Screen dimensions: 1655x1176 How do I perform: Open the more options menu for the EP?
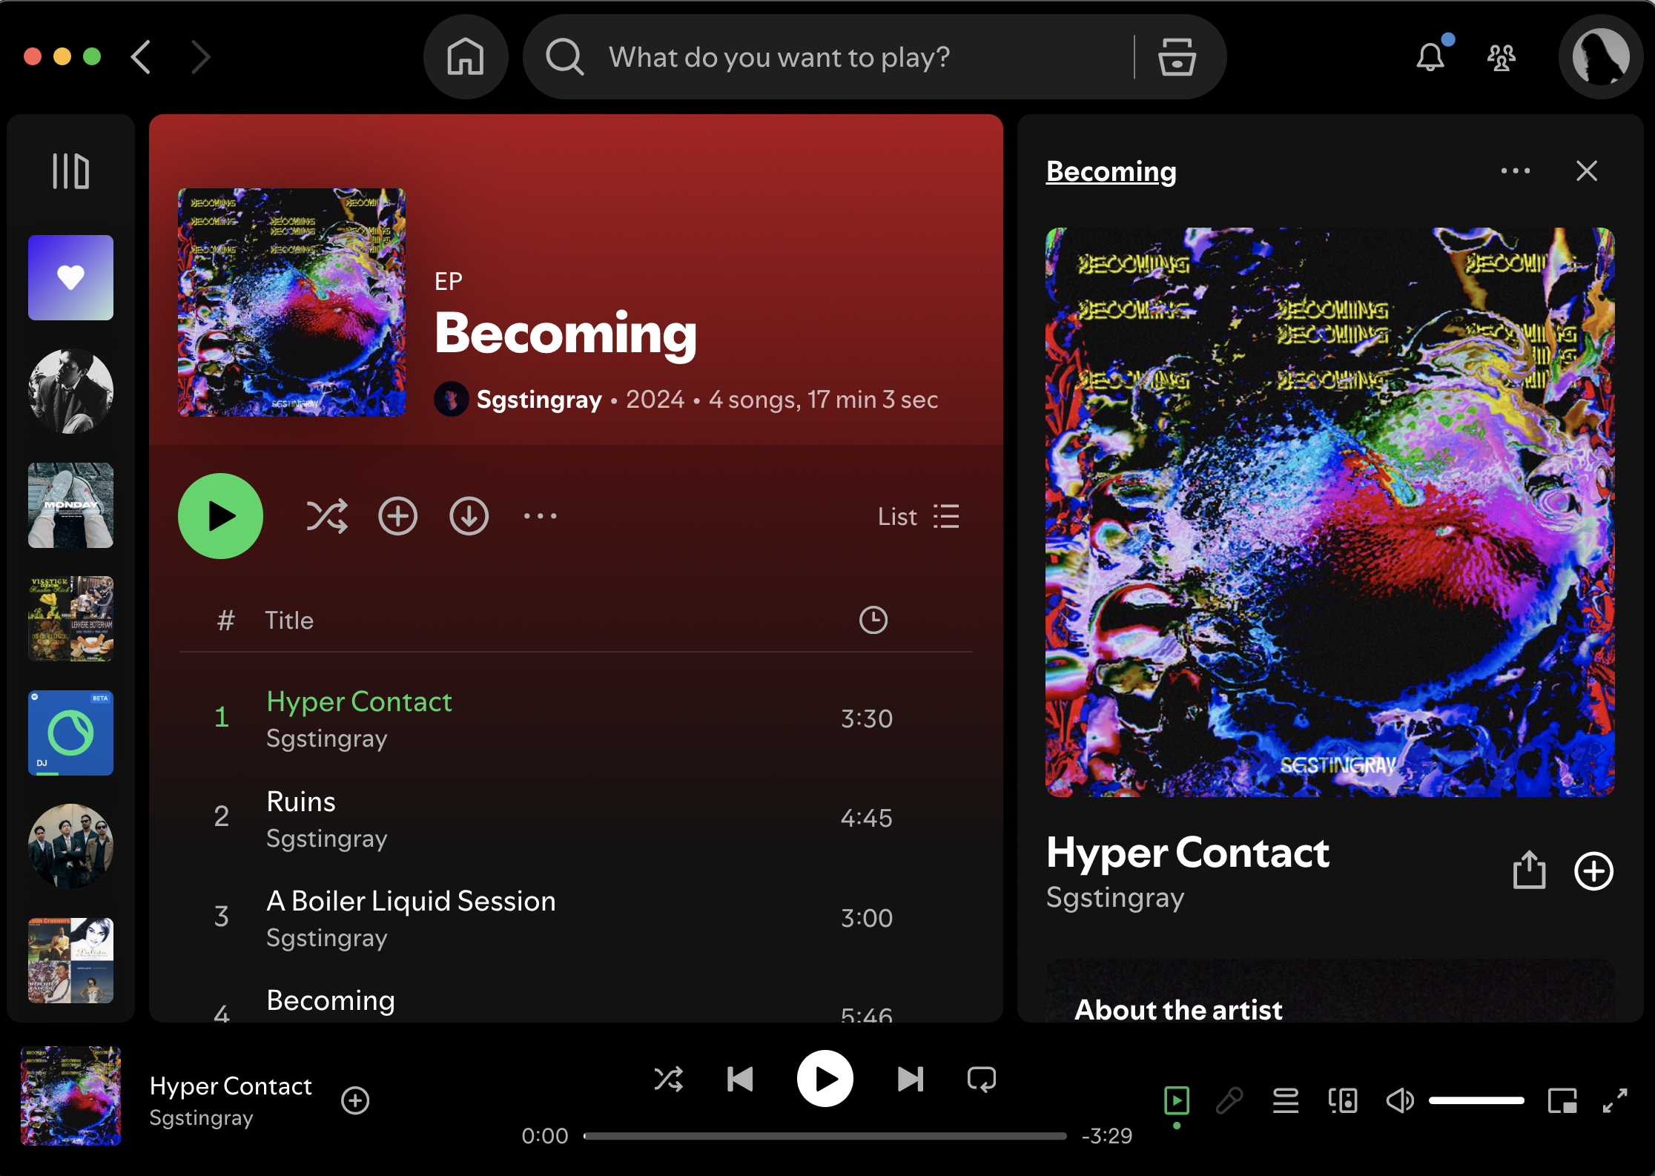(x=539, y=516)
